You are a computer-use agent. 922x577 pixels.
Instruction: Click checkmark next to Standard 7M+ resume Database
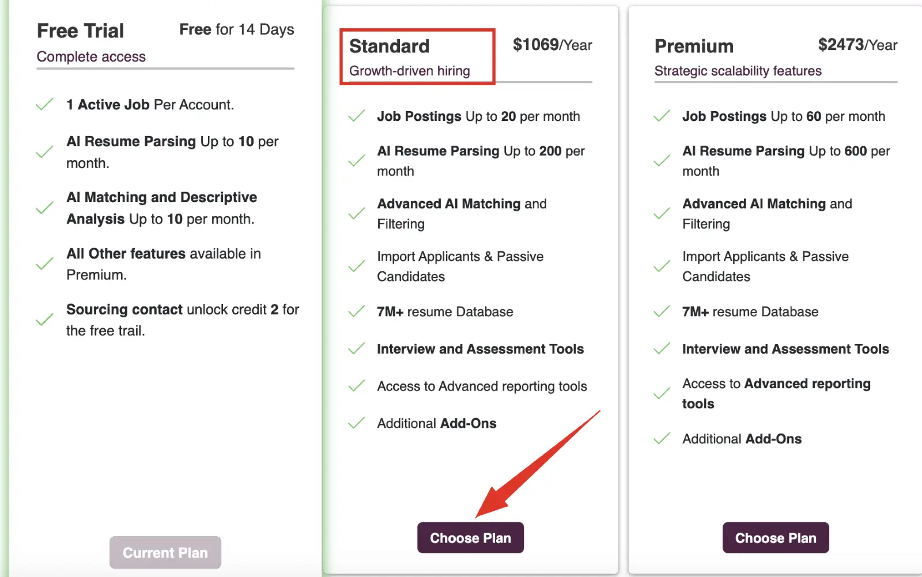click(x=357, y=312)
